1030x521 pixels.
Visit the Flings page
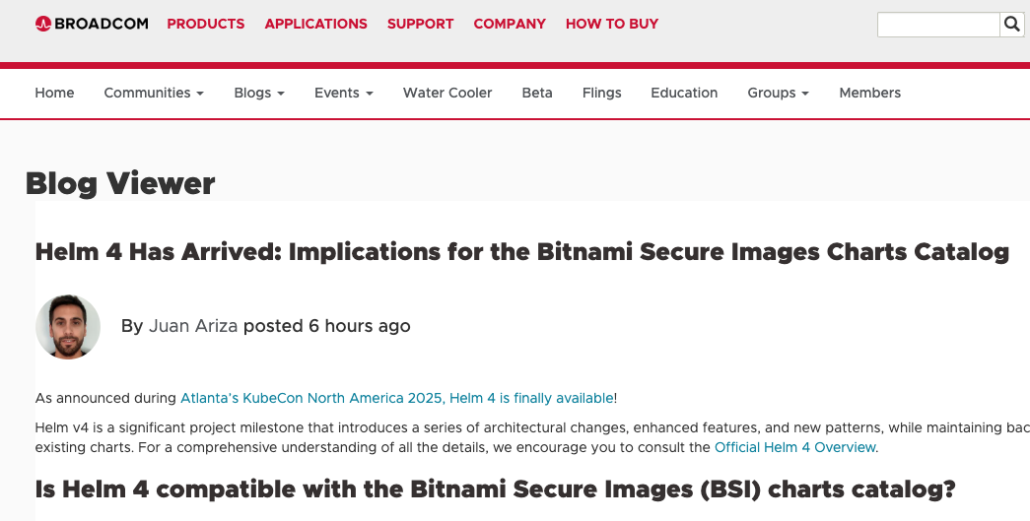tap(601, 93)
